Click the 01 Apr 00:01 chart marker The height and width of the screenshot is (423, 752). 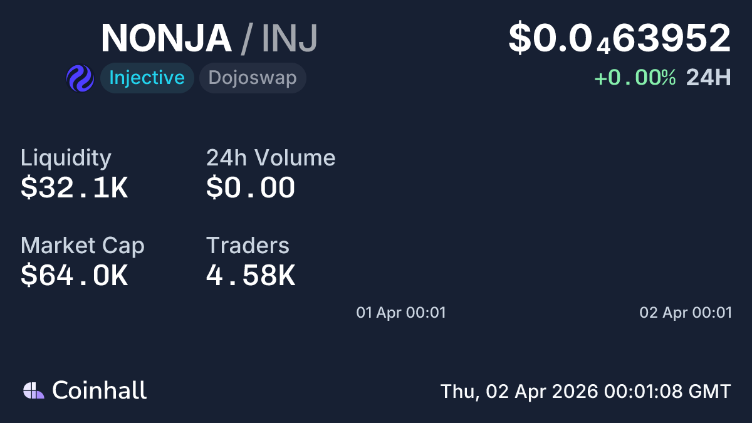401,312
